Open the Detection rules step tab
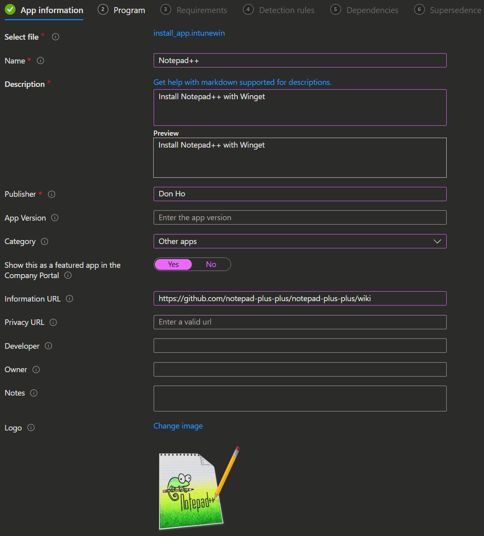 coord(279,10)
